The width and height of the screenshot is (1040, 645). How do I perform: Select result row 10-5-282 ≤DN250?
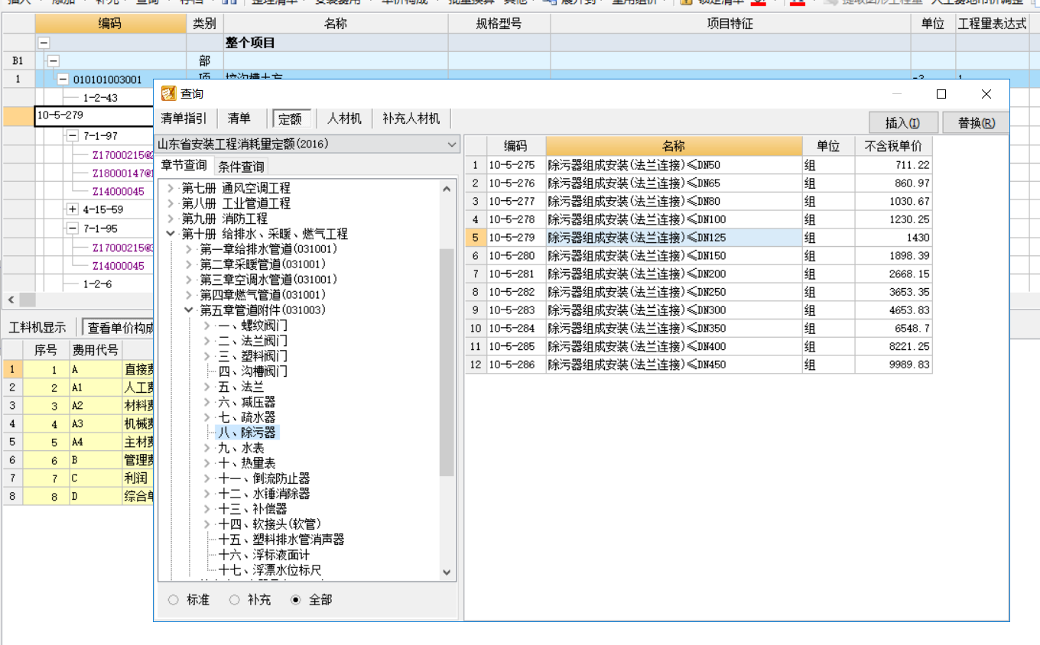coord(698,292)
